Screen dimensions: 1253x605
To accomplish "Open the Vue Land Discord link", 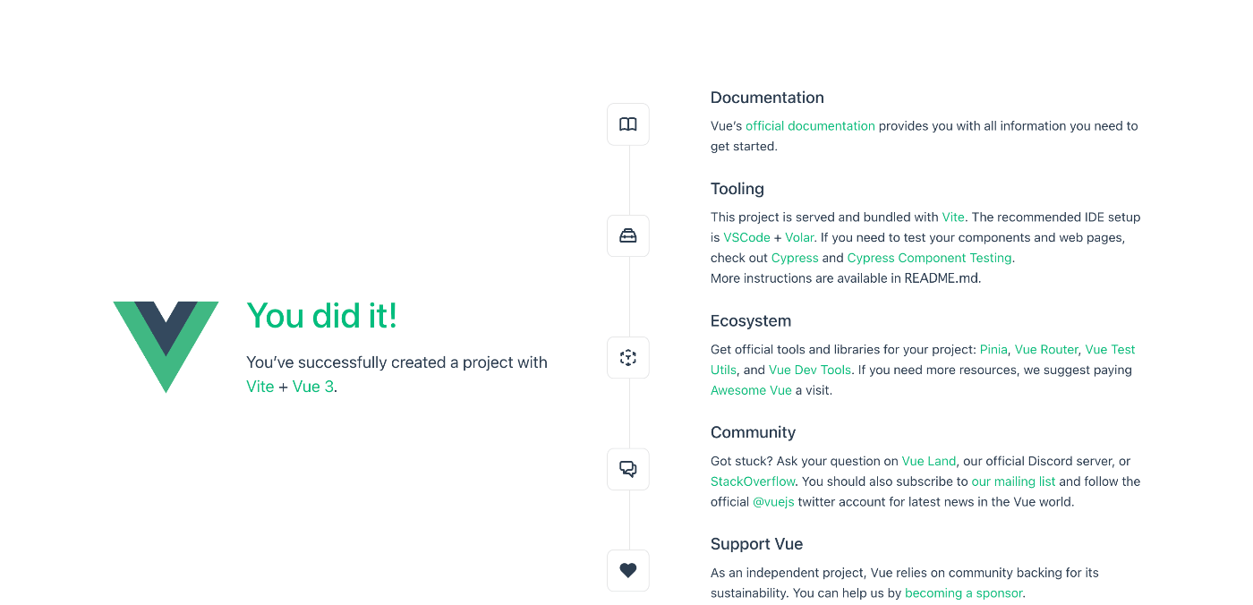I will pyautogui.click(x=929, y=462).
